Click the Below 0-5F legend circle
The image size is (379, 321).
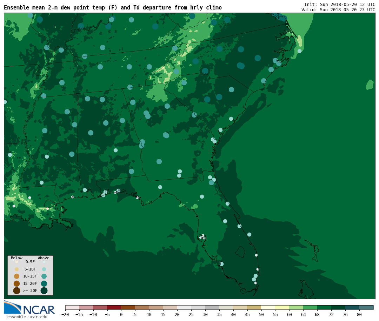tap(17, 262)
